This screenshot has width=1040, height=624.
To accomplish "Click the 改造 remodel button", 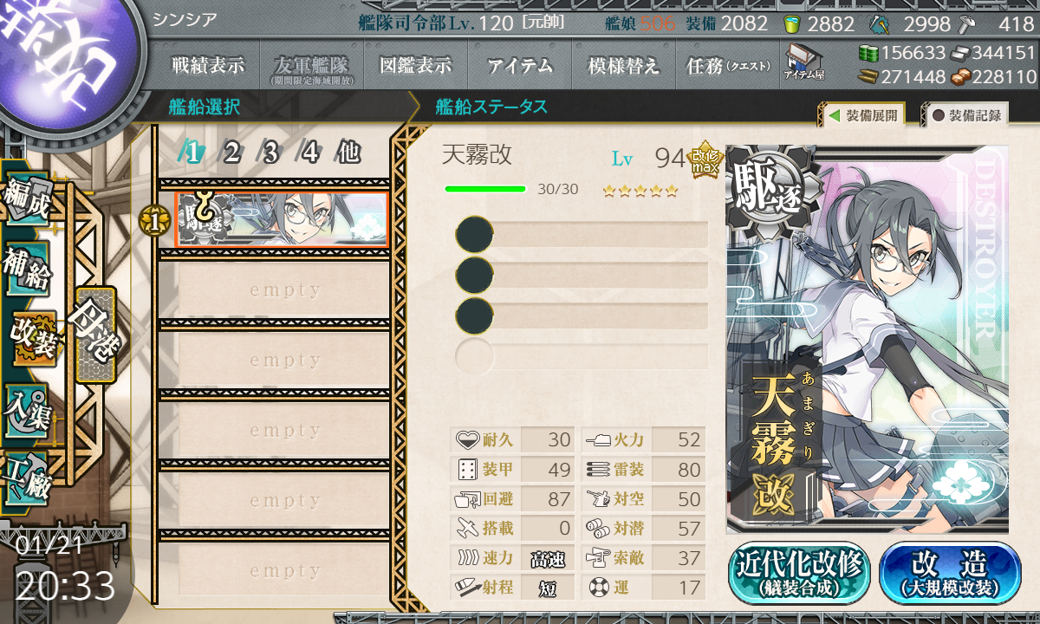I will coord(950,573).
